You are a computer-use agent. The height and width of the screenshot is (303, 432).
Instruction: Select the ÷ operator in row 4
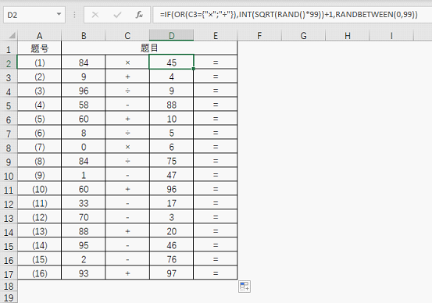[x=127, y=91]
